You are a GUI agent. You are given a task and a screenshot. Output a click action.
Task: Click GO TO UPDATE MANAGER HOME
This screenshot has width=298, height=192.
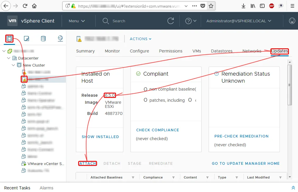(x=246, y=164)
